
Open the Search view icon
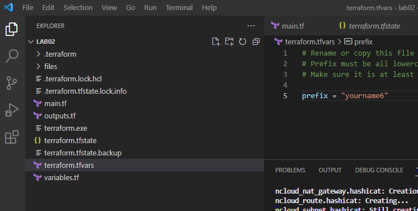pos(12,56)
